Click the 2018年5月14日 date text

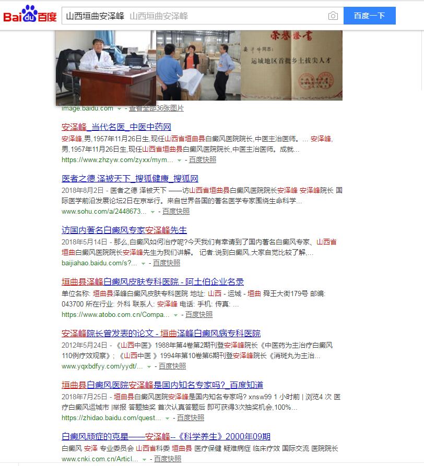click(x=84, y=242)
